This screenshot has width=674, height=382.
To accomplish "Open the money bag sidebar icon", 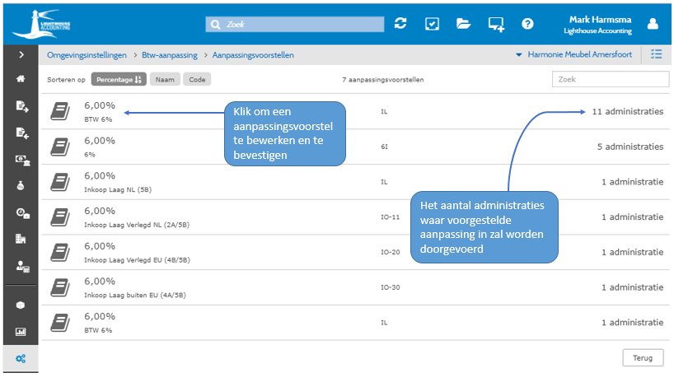I will [x=21, y=186].
